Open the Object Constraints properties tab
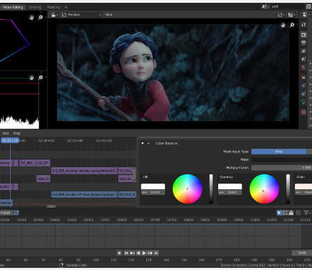Viewport: 312px width, 270px height. pyautogui.click(x=303, y=94)
